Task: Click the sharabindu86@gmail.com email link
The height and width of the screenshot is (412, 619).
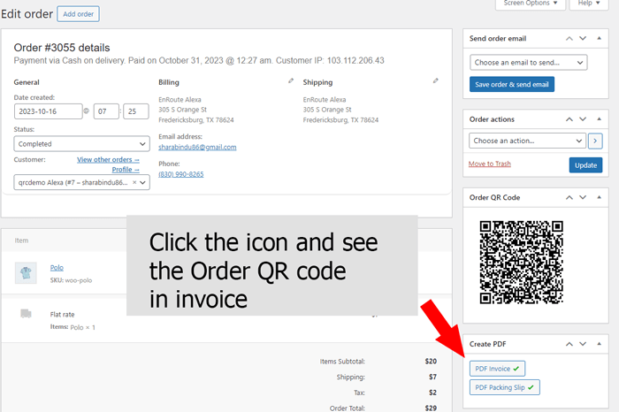Action: click(x=197, y=147)
